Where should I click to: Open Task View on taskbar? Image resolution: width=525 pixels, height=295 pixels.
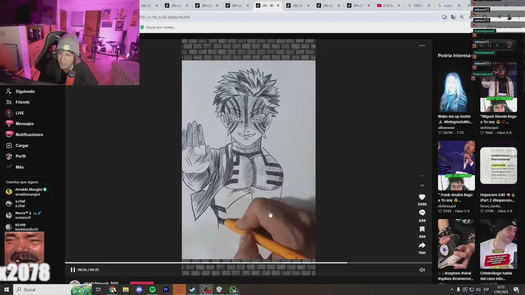(x=98, y=290)
